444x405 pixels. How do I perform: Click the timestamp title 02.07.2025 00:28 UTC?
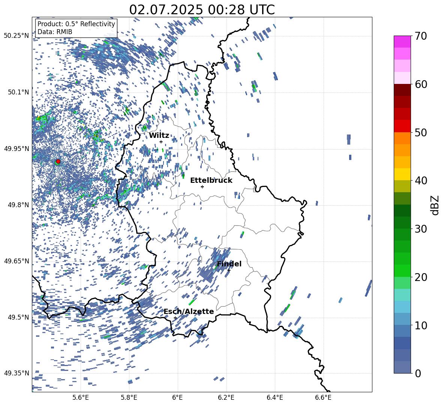pos(202,10)
